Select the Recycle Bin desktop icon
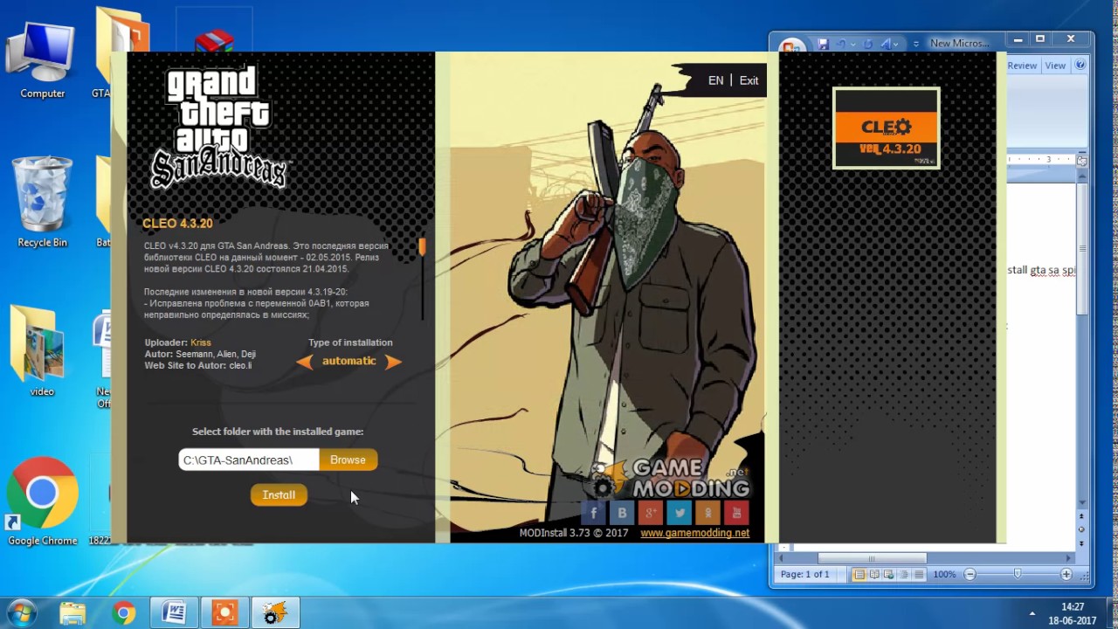 pos(42,203)
